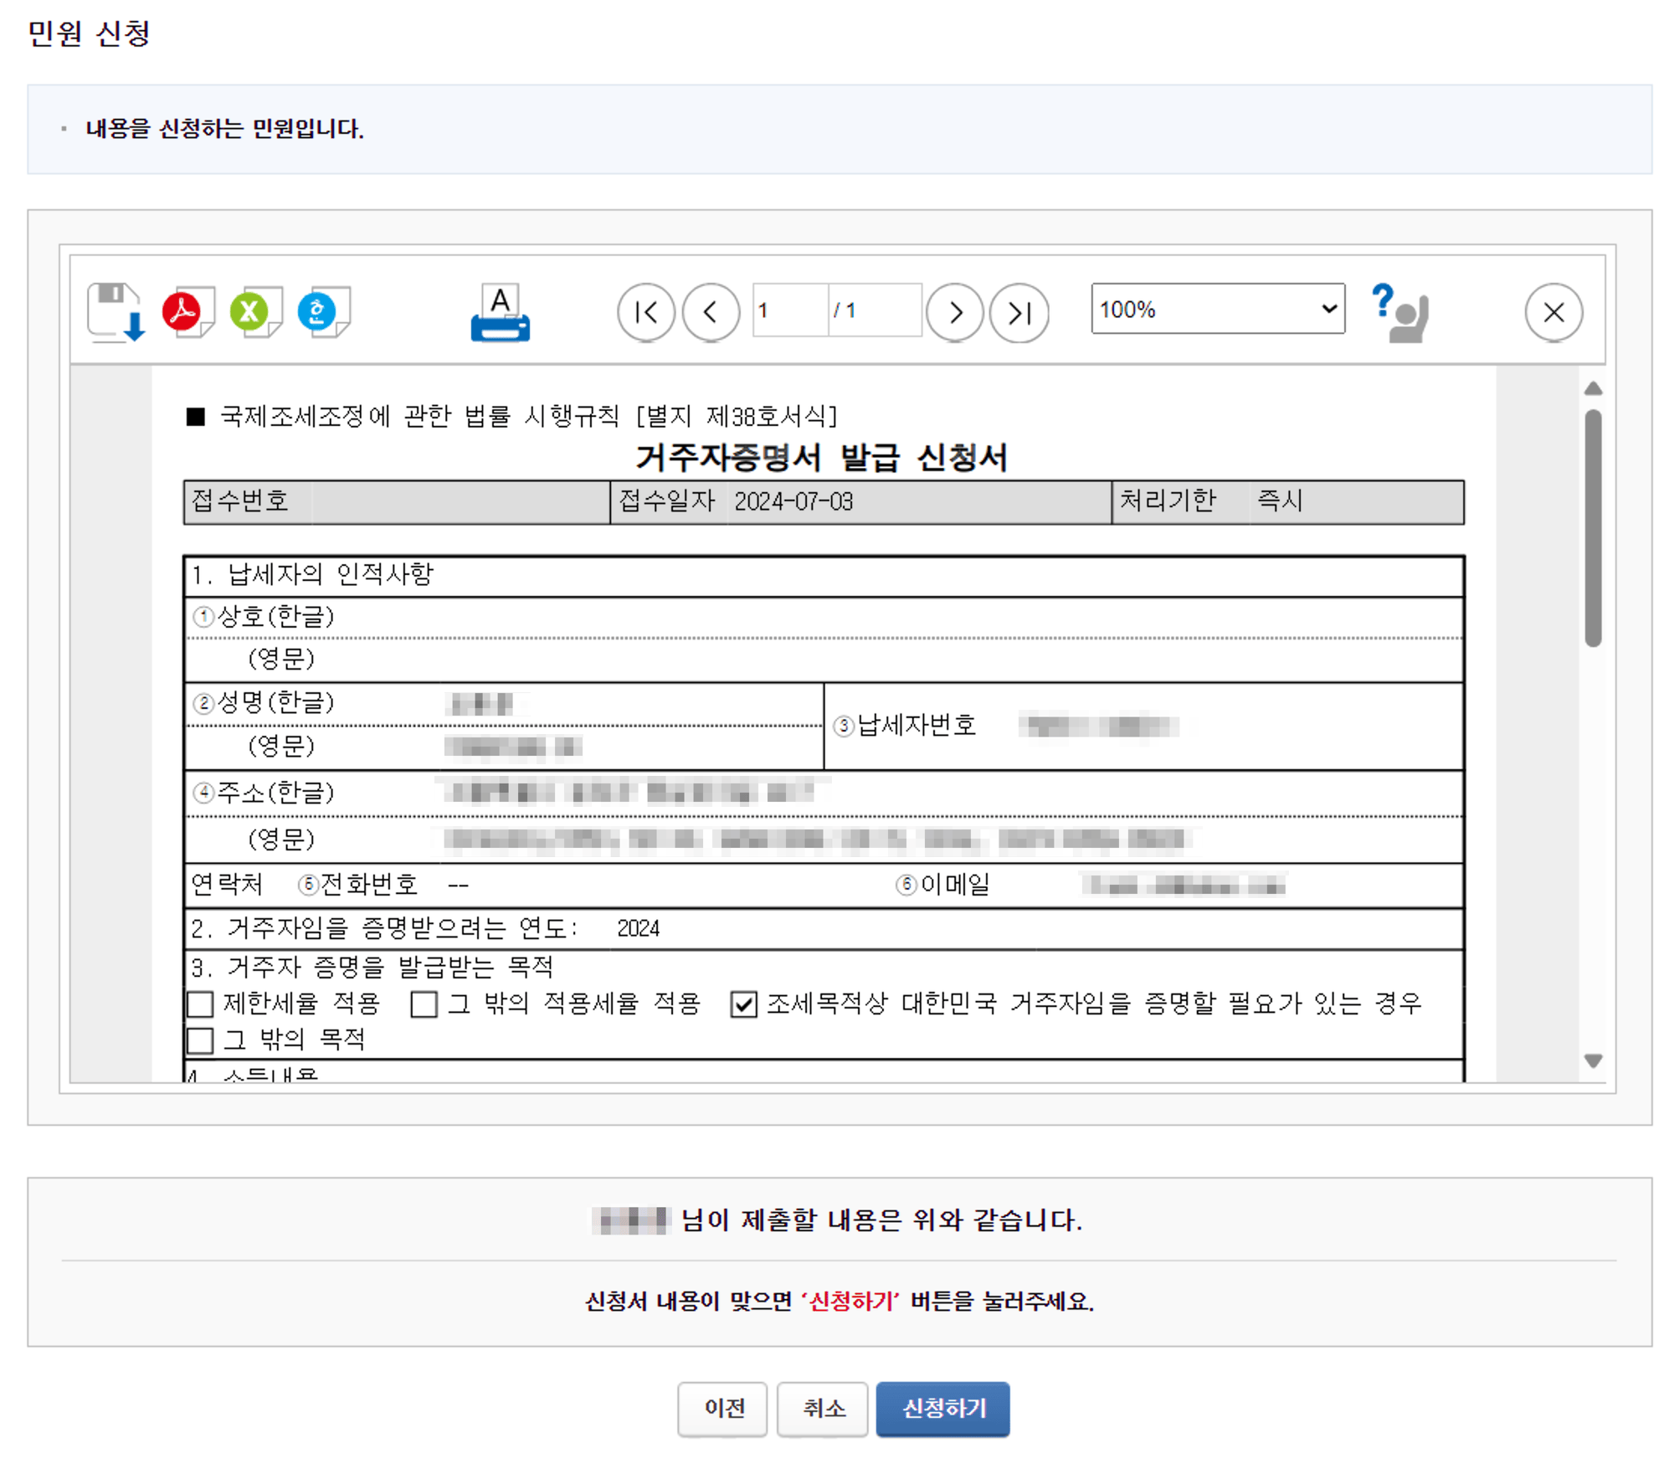This screenshot has width=1674, height=1484.
Task: Go to the previous page
Action: click(711, 312)
